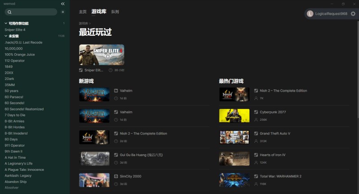Viewport: 359px width, 194px height.
Task: Click player count icon under Cyberpunk 2077
Action: 256,120
